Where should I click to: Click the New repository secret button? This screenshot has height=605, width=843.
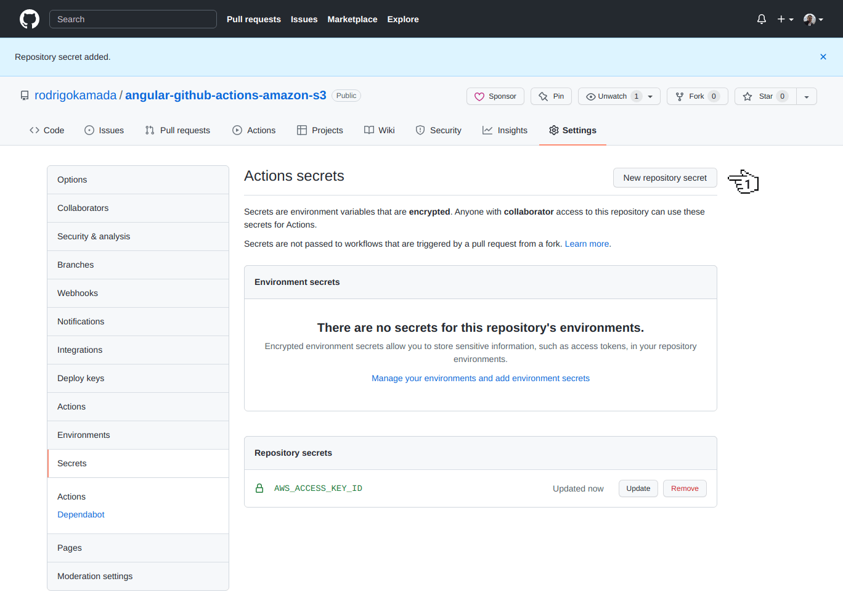point(665,178)
